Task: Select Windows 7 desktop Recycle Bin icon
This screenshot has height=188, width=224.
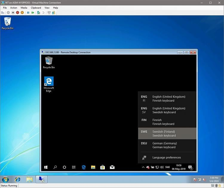Action: click(7, 23)
